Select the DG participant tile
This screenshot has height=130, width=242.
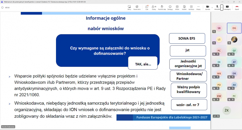[234, 28]
